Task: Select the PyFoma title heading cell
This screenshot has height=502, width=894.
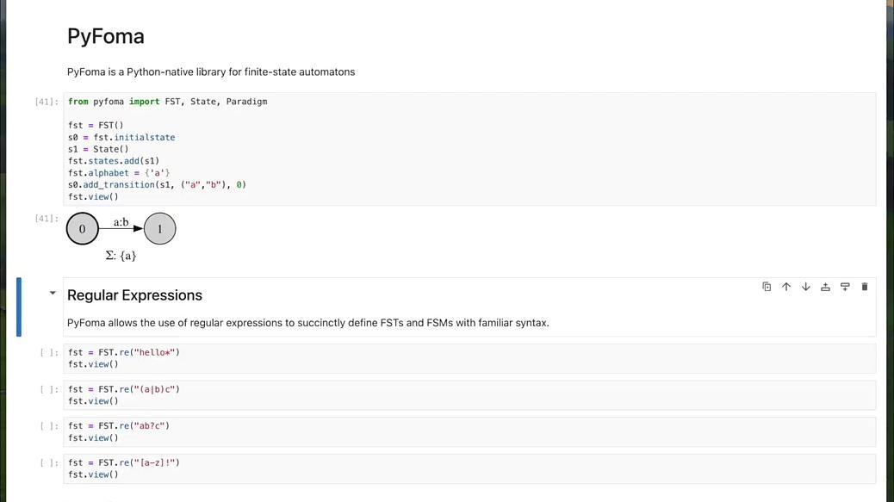Action: [105, 36]
